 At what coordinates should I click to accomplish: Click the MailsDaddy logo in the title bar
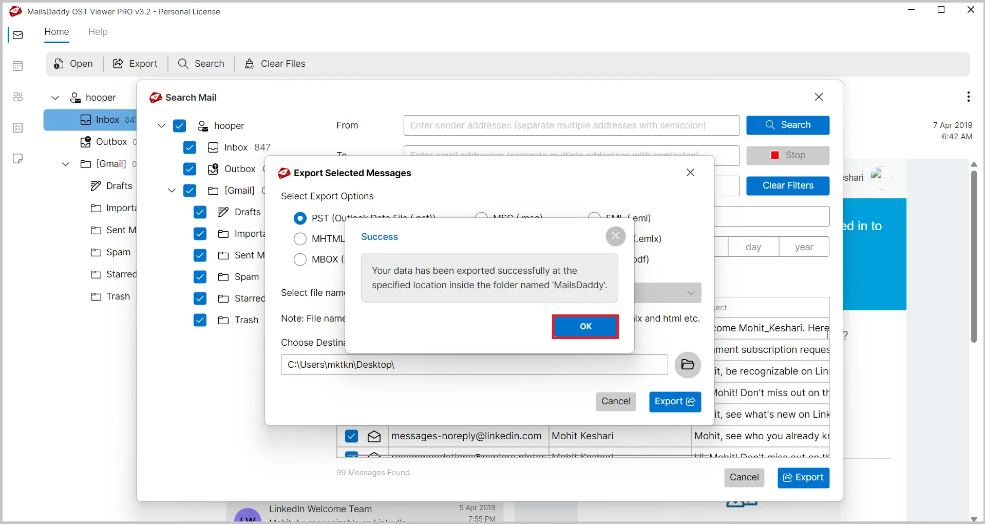15,11
